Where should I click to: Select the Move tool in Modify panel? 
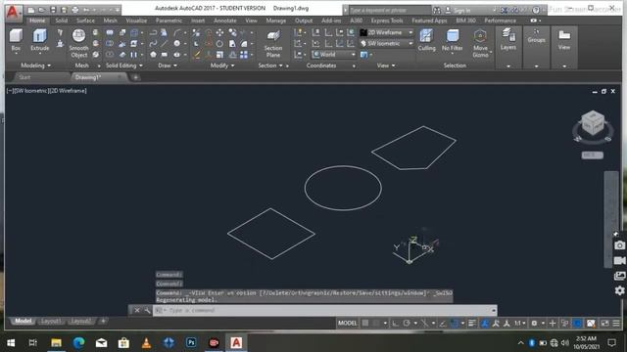pyautogui.click(x=219, y=32)
